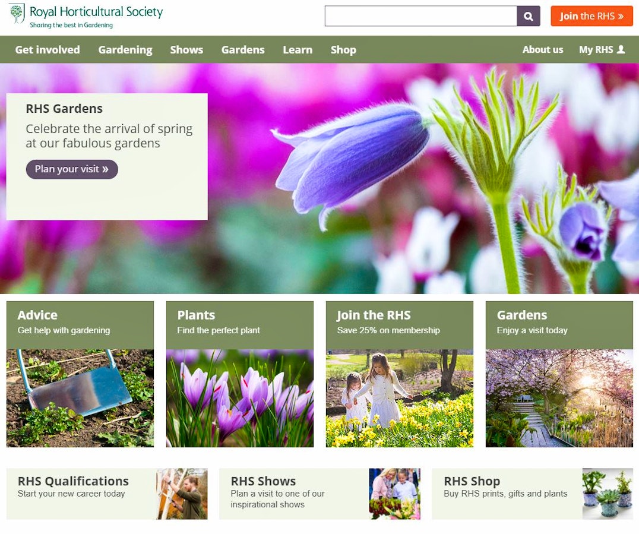Click the 'Buy RHS prints, gifts and plants' text
Image resolution: width=639 pixels, height=534 pixels.
505,494
